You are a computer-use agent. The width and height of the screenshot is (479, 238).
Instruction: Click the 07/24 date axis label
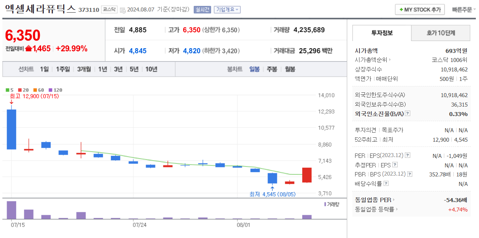140,225
